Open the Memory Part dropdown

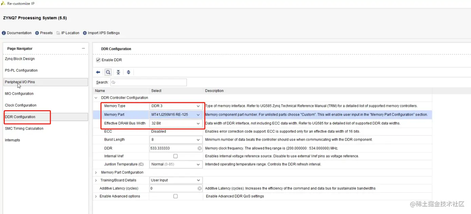[x=176, y=115]
